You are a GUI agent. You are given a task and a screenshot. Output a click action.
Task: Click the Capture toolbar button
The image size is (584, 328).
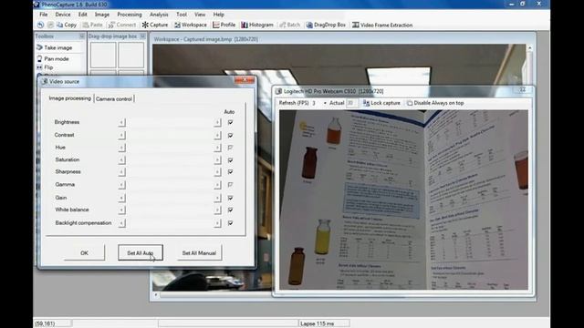pos(155,25)
